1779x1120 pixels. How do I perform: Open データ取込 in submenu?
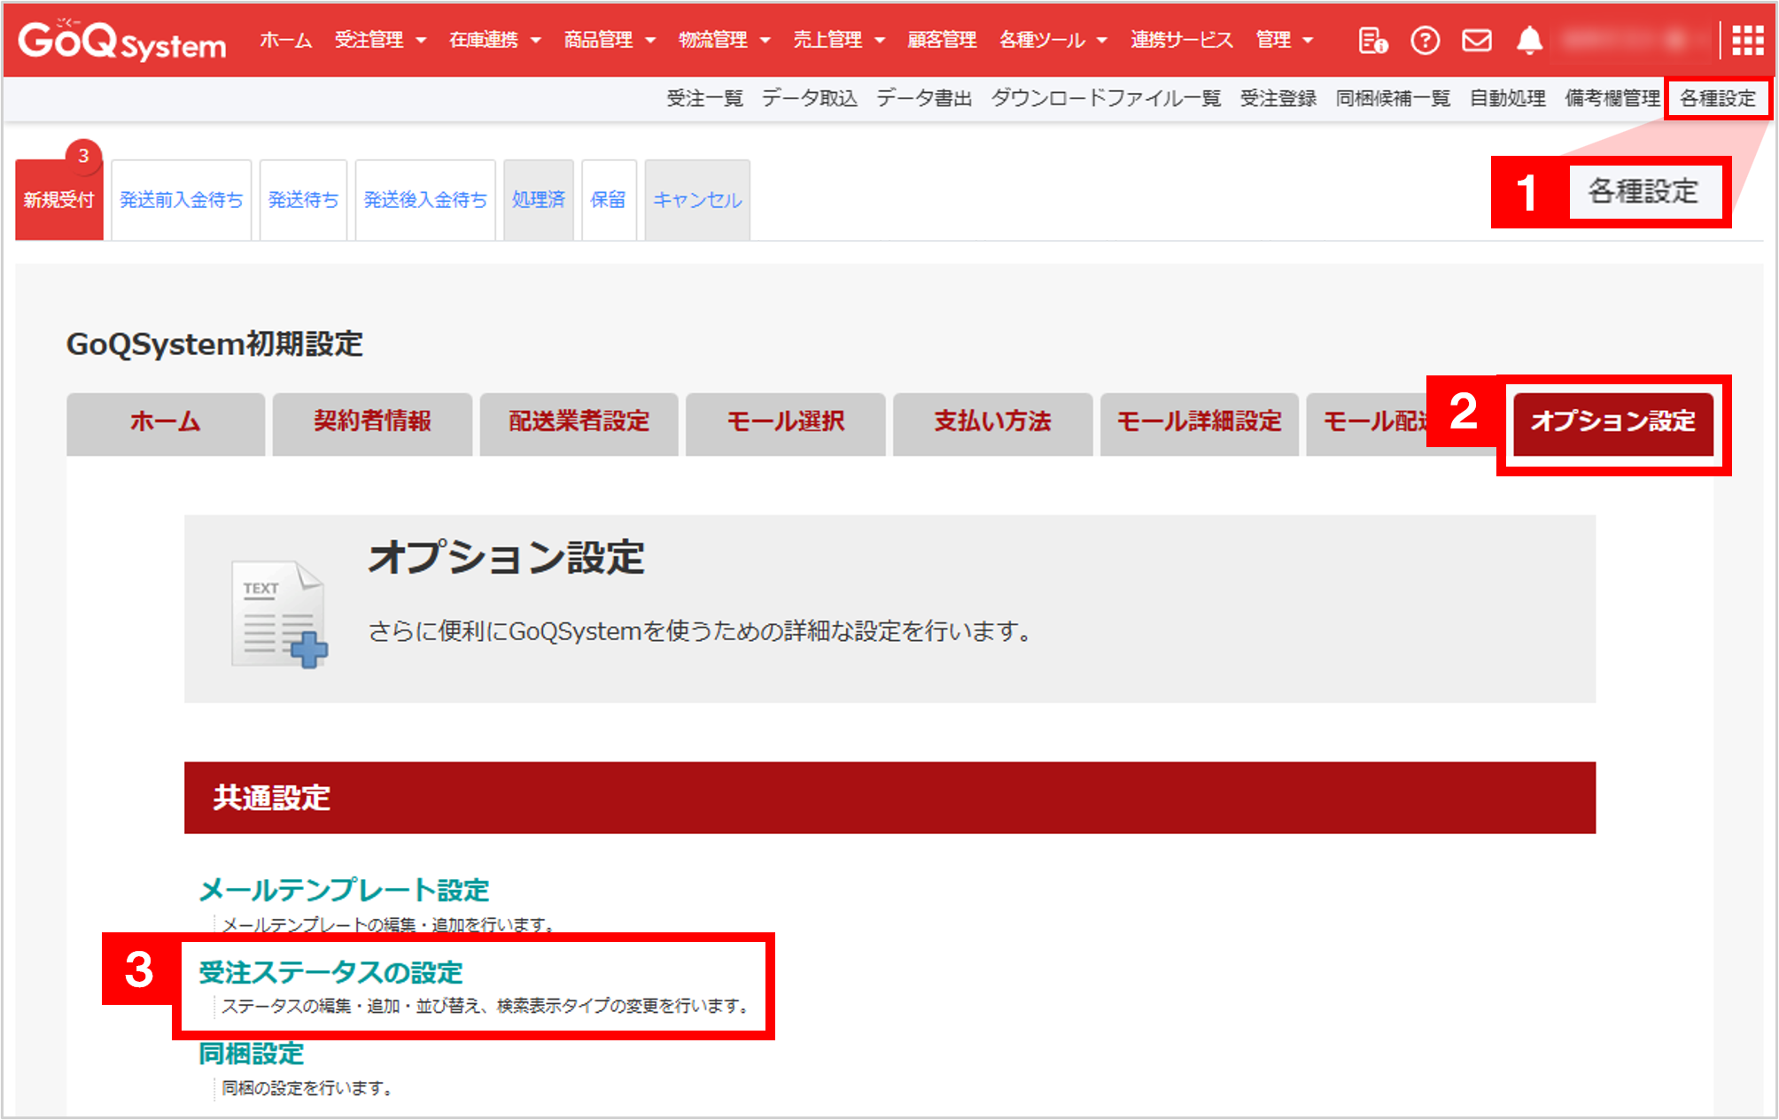809,98
